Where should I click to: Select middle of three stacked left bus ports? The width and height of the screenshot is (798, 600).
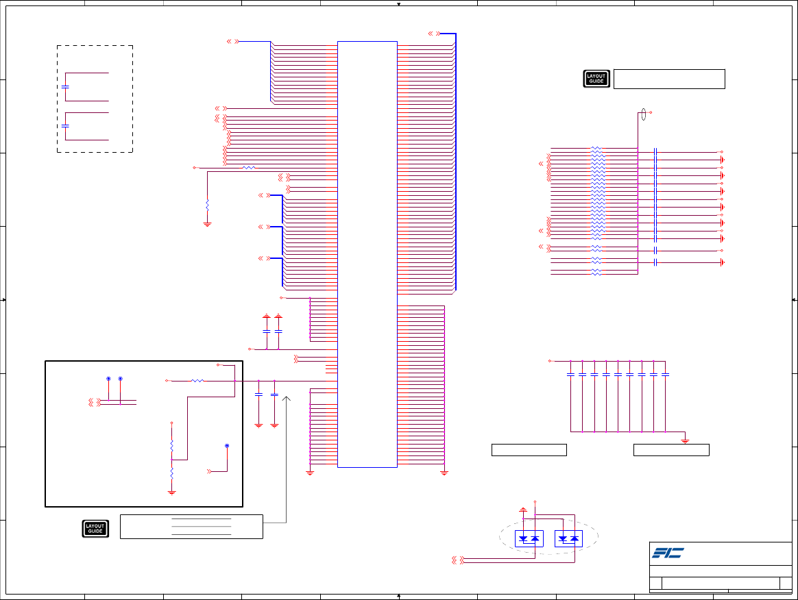pyautogui.click(x=264, y=227)
